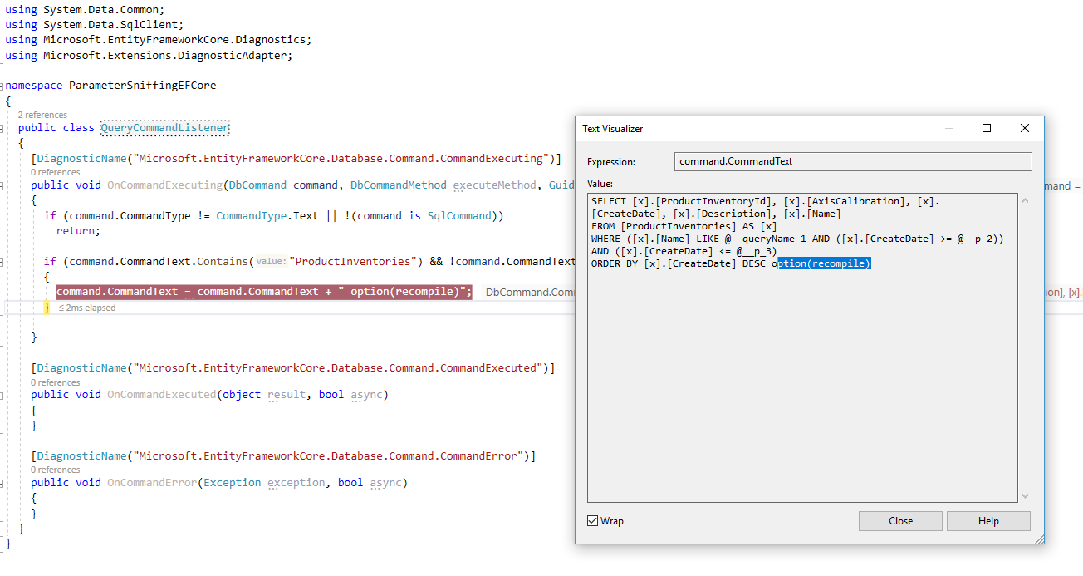Click the scroll down arrow in Value box

click(1026, 496)
